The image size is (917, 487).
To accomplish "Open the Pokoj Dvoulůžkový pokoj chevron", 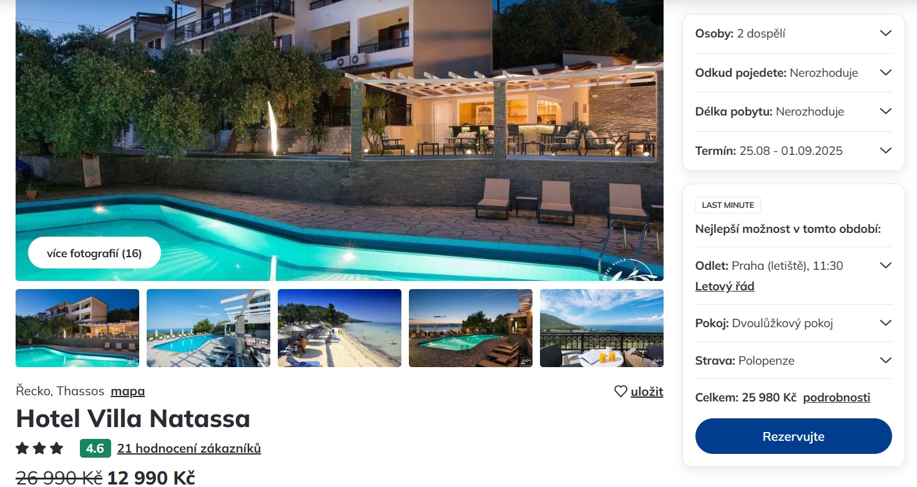I will click(885, 323).
